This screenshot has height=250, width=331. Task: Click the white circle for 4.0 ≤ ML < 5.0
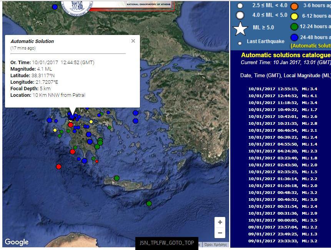pos(240,15)
